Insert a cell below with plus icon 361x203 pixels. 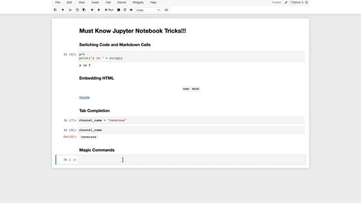click(x=63, y=10)
